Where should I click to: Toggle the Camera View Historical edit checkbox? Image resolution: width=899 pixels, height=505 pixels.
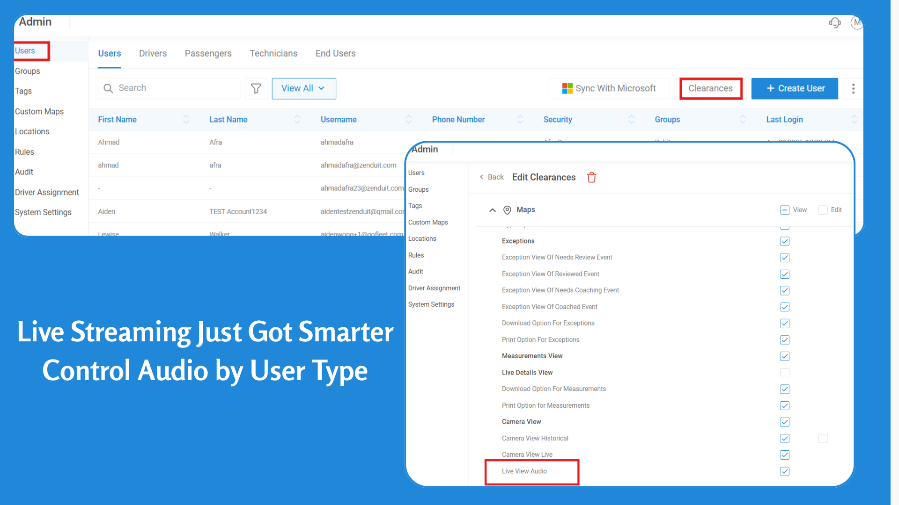822,439
